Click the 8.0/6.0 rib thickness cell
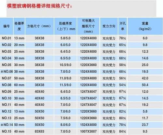The width and height of the screenshot is (163, 135). point(66,125)
